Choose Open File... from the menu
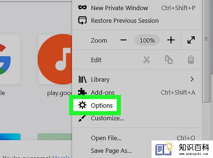Image resolution: width=213 pixels, height=158 pixels. [106, 138]
